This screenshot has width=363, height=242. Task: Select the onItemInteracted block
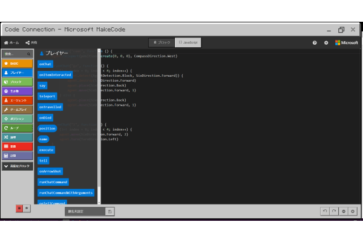[x=55, y=75]
